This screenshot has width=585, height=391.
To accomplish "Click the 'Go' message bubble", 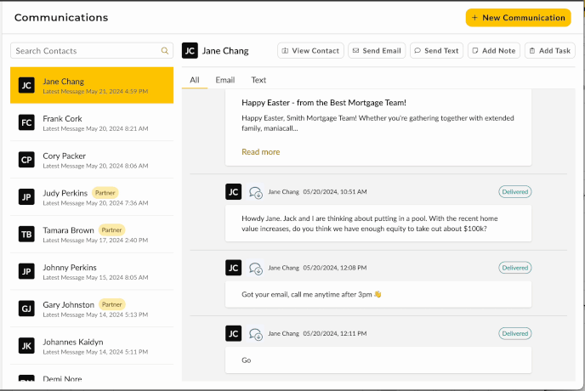I will [378, 360].
